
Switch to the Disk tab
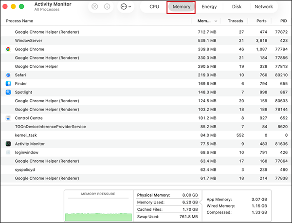237,7
